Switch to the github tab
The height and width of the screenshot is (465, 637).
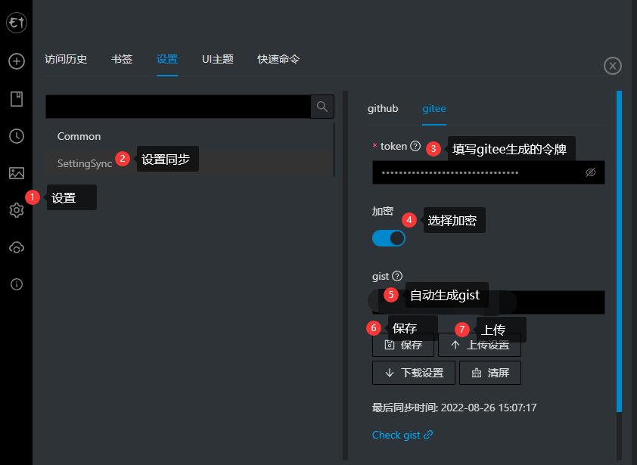coord(383,108)
